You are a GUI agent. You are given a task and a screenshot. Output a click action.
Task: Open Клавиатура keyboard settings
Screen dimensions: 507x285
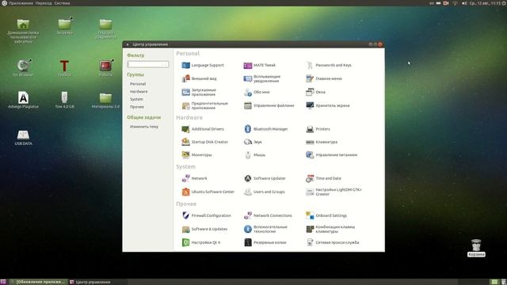(322, 142)
